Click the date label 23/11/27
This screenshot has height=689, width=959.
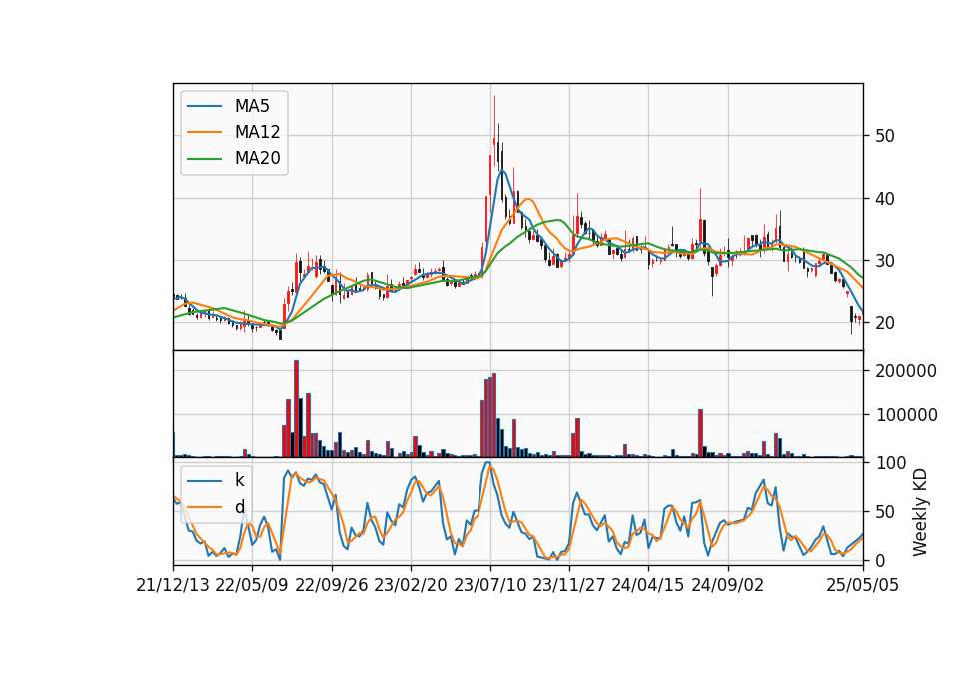(569, 585)
